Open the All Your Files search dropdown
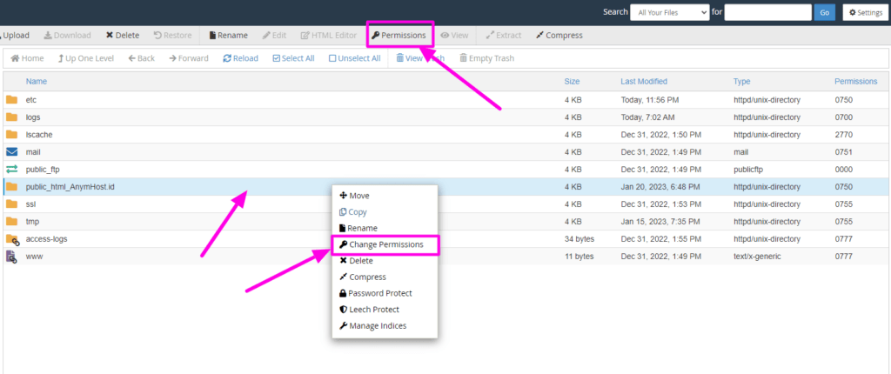The image size is (891, 374). click(x=668, y=12)
